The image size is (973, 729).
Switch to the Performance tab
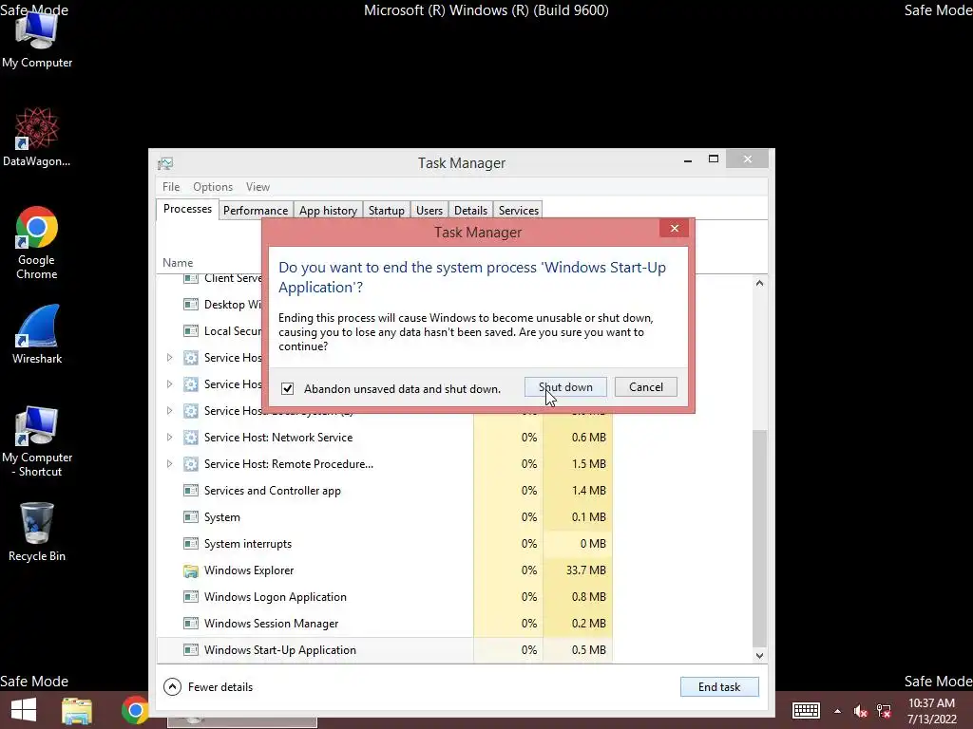[256, 211]
